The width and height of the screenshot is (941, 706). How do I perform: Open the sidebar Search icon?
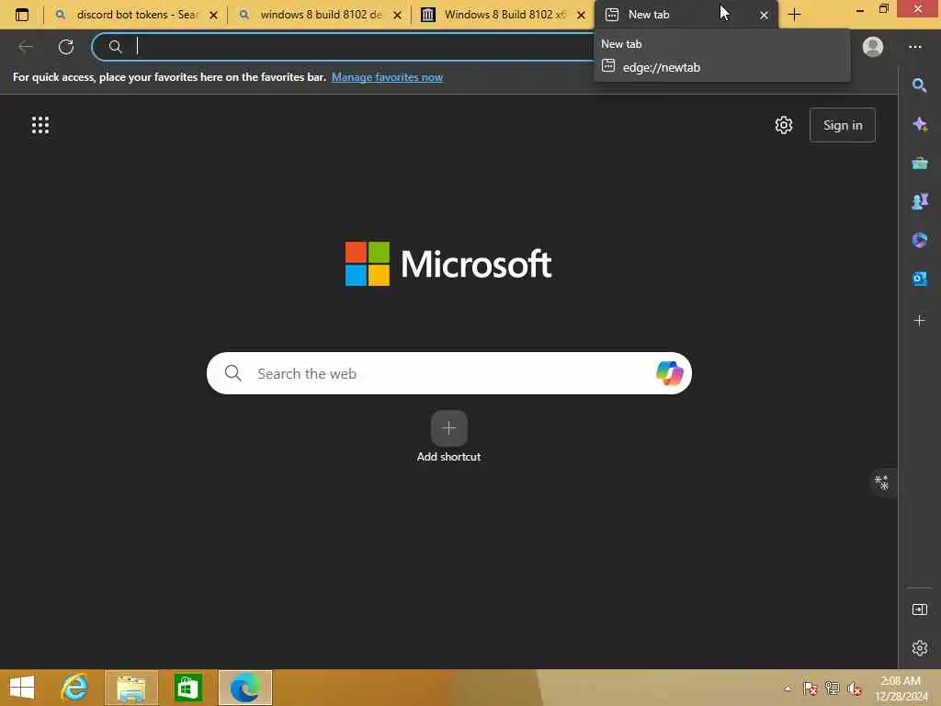tap(919, 85)
